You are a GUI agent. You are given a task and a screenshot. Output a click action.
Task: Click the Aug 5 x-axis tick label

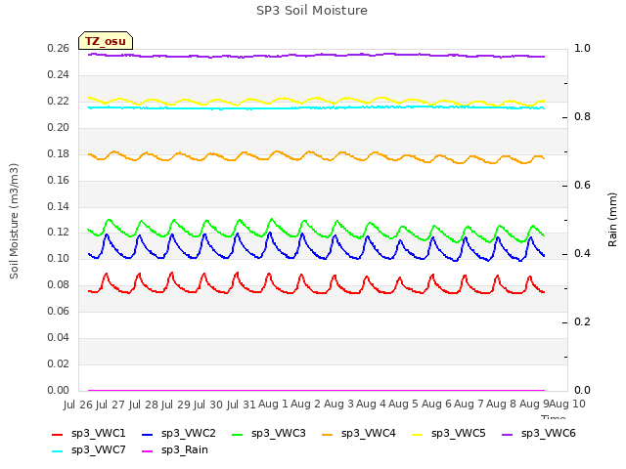coord(403,405)
